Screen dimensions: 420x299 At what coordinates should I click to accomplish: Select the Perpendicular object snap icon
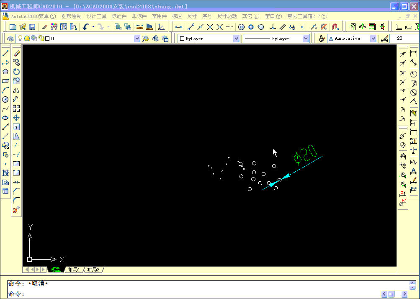click(273, 27)
